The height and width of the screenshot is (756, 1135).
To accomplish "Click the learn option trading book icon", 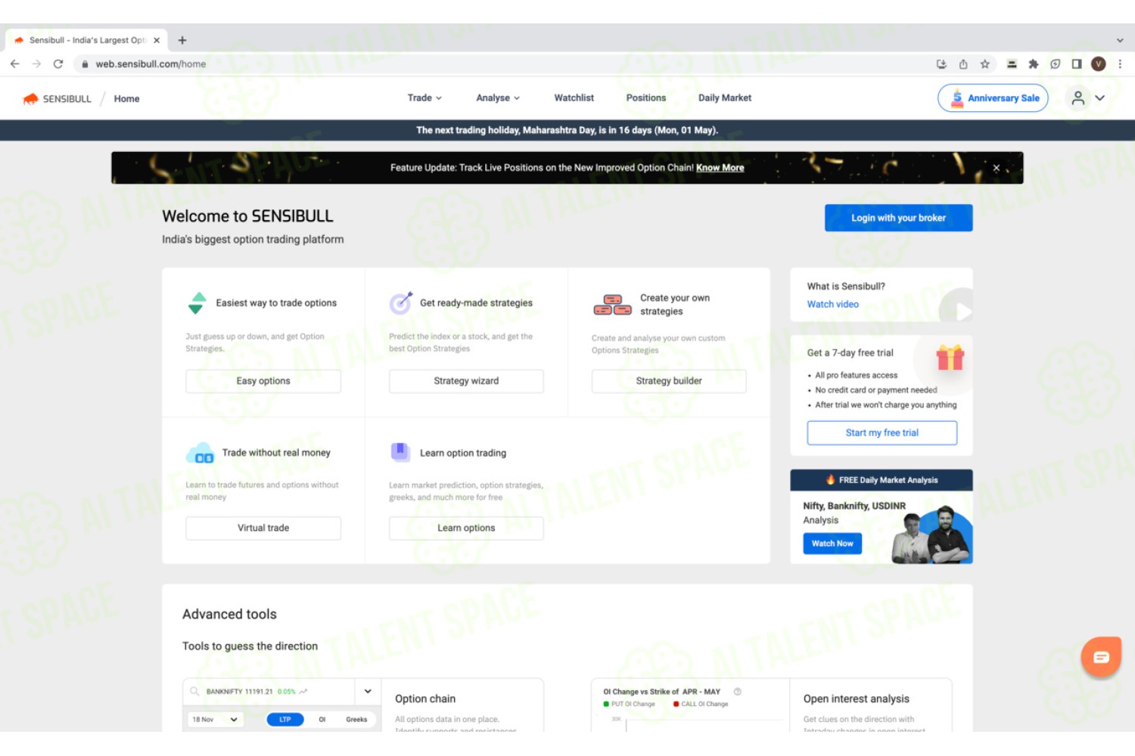I will (400, 452).
